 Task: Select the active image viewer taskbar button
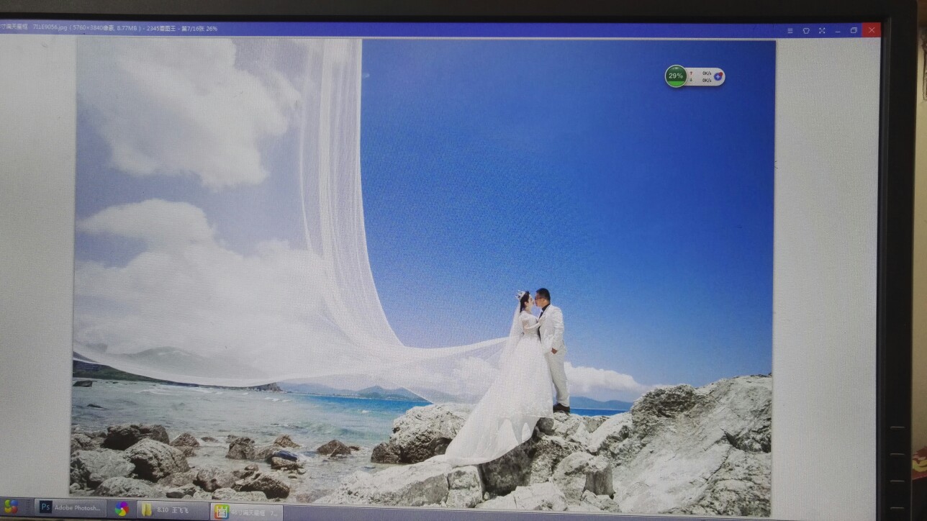tap(246, 512)
